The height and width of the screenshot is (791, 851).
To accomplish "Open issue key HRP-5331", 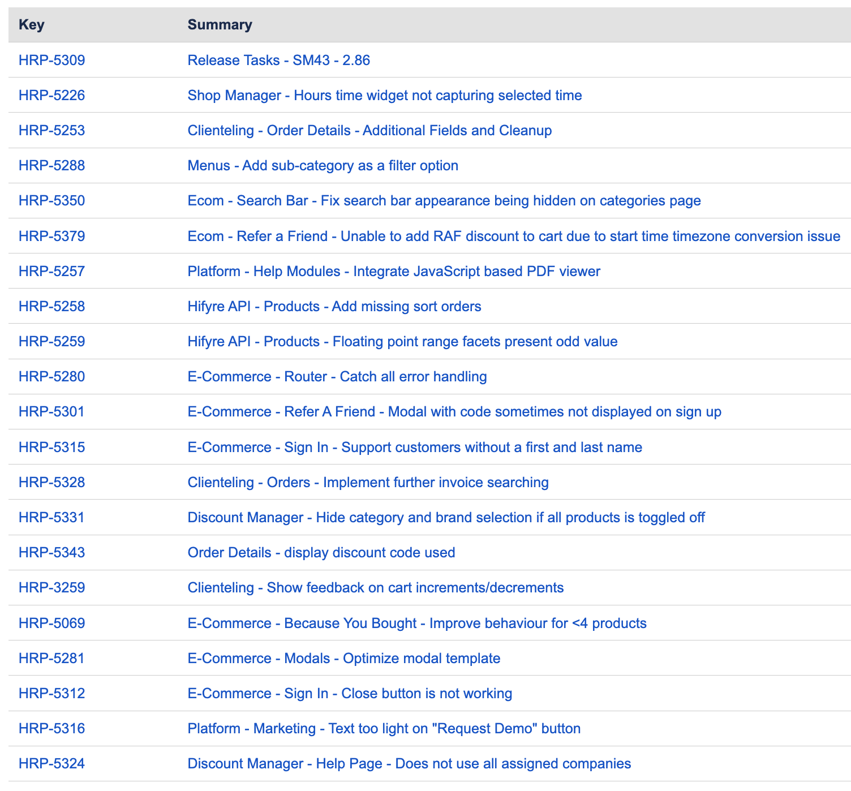I will pyautogui.click(x=51, y=517).
